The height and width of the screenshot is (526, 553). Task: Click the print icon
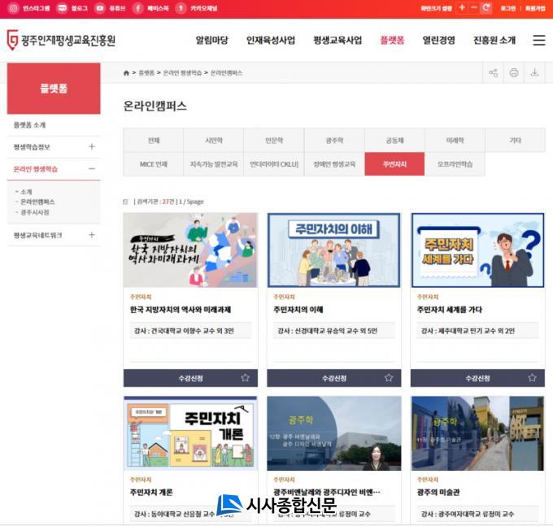point(514,73)
